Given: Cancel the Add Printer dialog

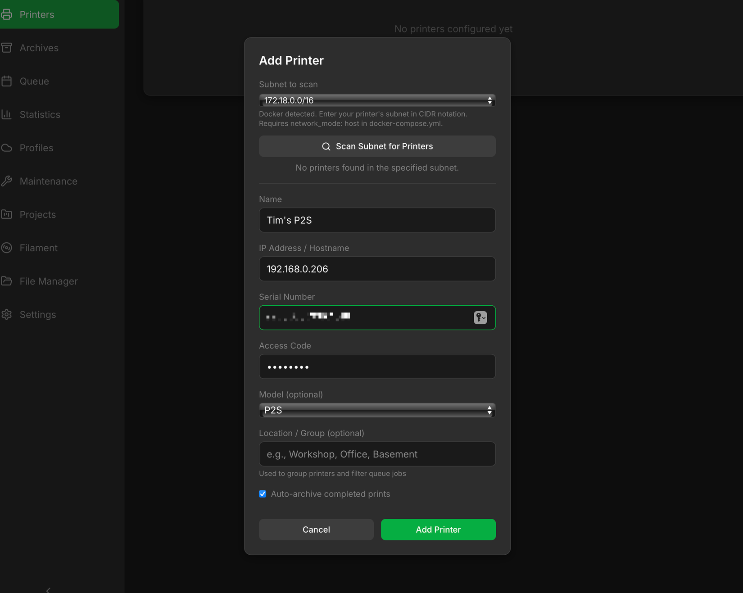Looking at the screenshot, I should point(316,530).
